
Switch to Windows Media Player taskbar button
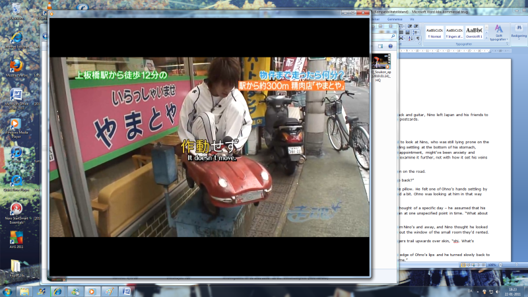tap(92, 292)
